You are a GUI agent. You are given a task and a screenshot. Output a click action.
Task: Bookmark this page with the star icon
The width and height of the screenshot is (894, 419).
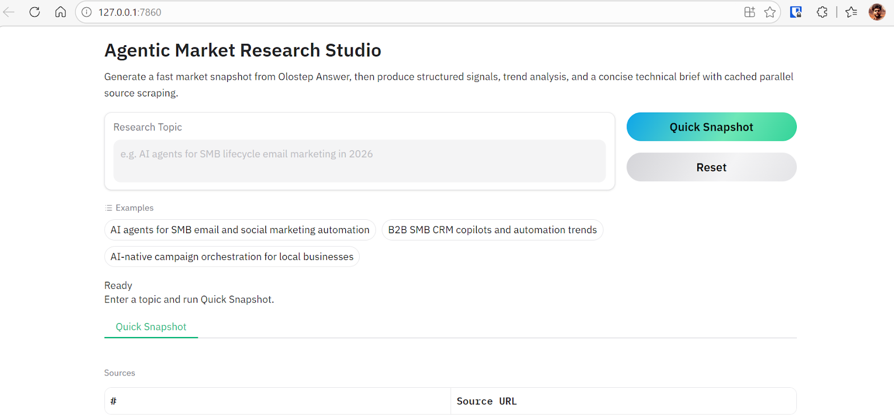tap(770, 12)
